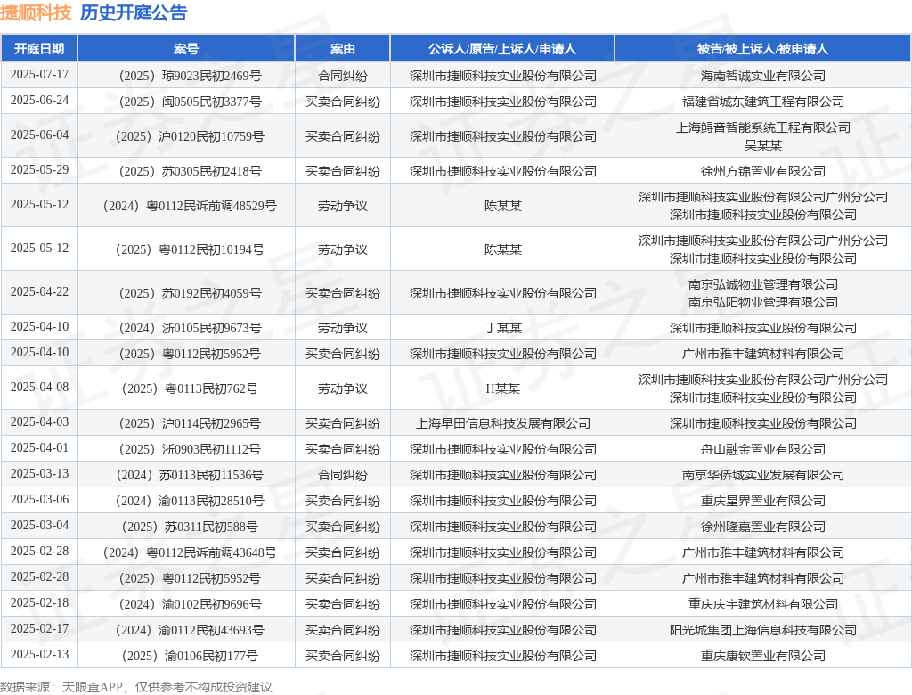This screenshot has width=912, height=695.
Task: Click defendant 南京弘阳物业管理有限公司
Action: [x=763, y=302]
